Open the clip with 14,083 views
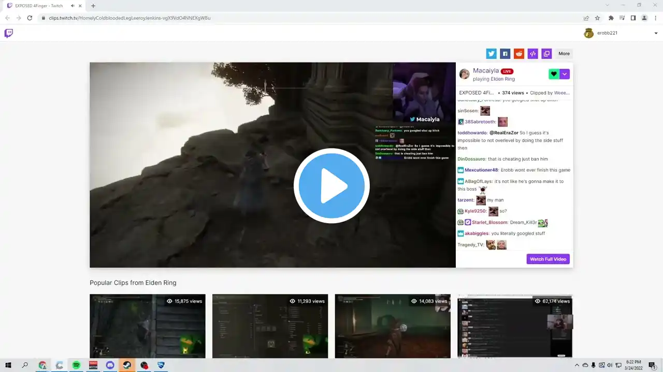Screen dimensions: 663x372 point(393,326)
